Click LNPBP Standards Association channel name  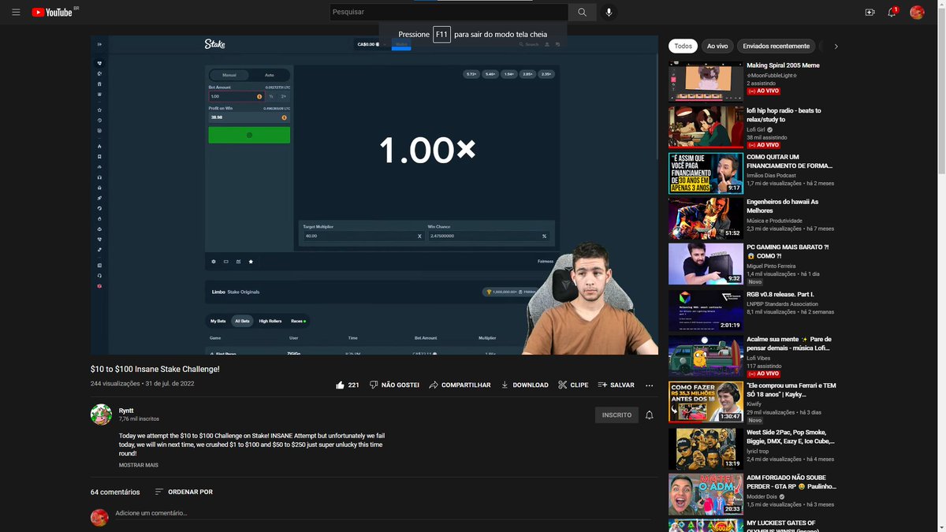(x=784, y=303)
